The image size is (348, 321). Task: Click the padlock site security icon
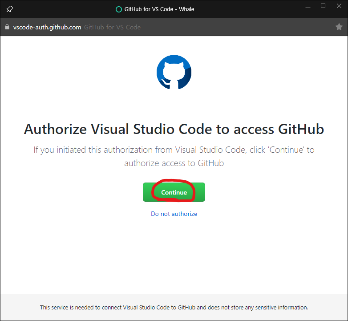click(x=7, y=27)
